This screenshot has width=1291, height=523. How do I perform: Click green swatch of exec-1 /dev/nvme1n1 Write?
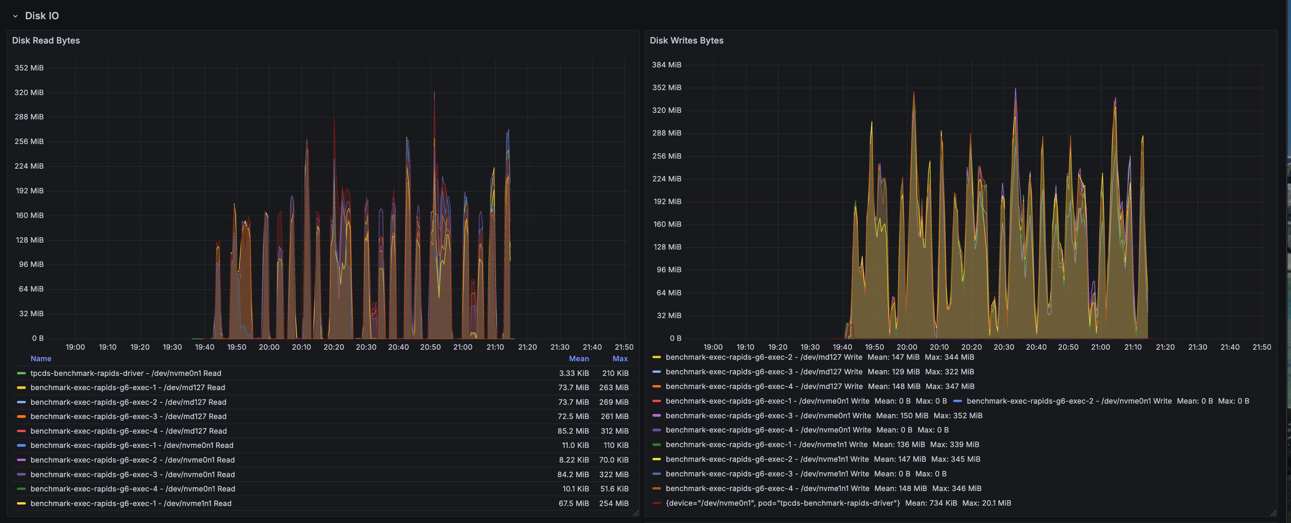656,445
